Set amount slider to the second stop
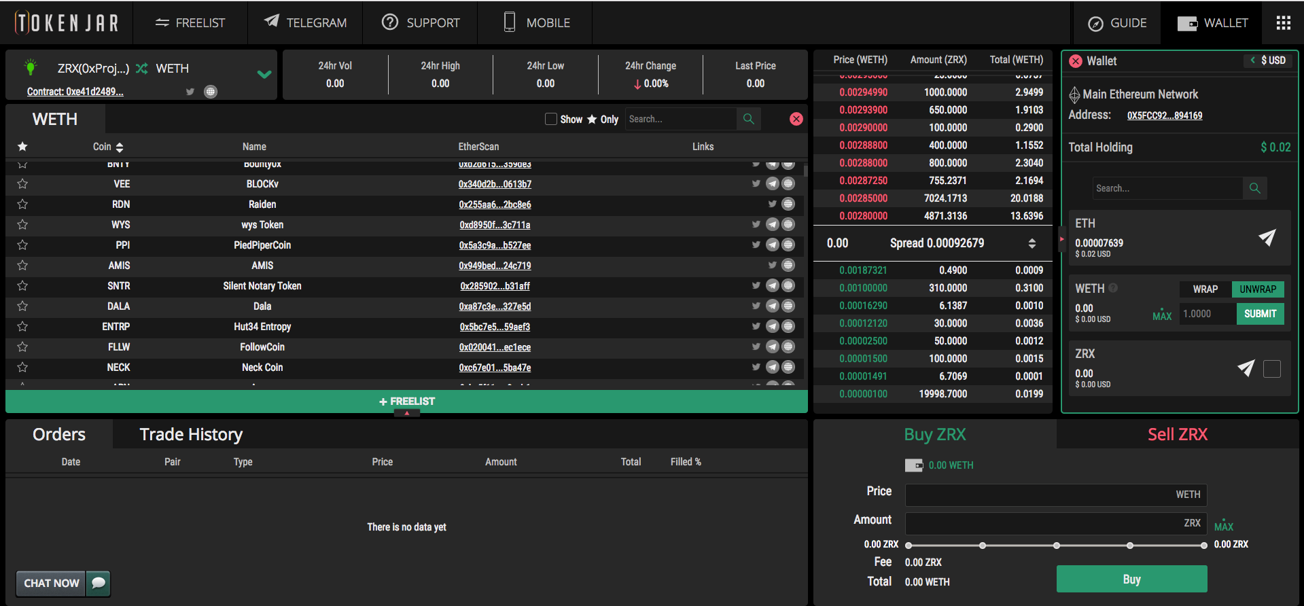The height and width of the screenshot is (606, 1304). click(x=983, y=546)
